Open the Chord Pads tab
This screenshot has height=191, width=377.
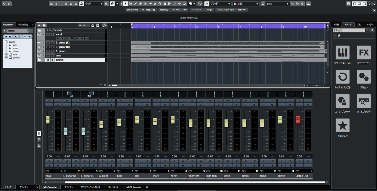point(113,187)
